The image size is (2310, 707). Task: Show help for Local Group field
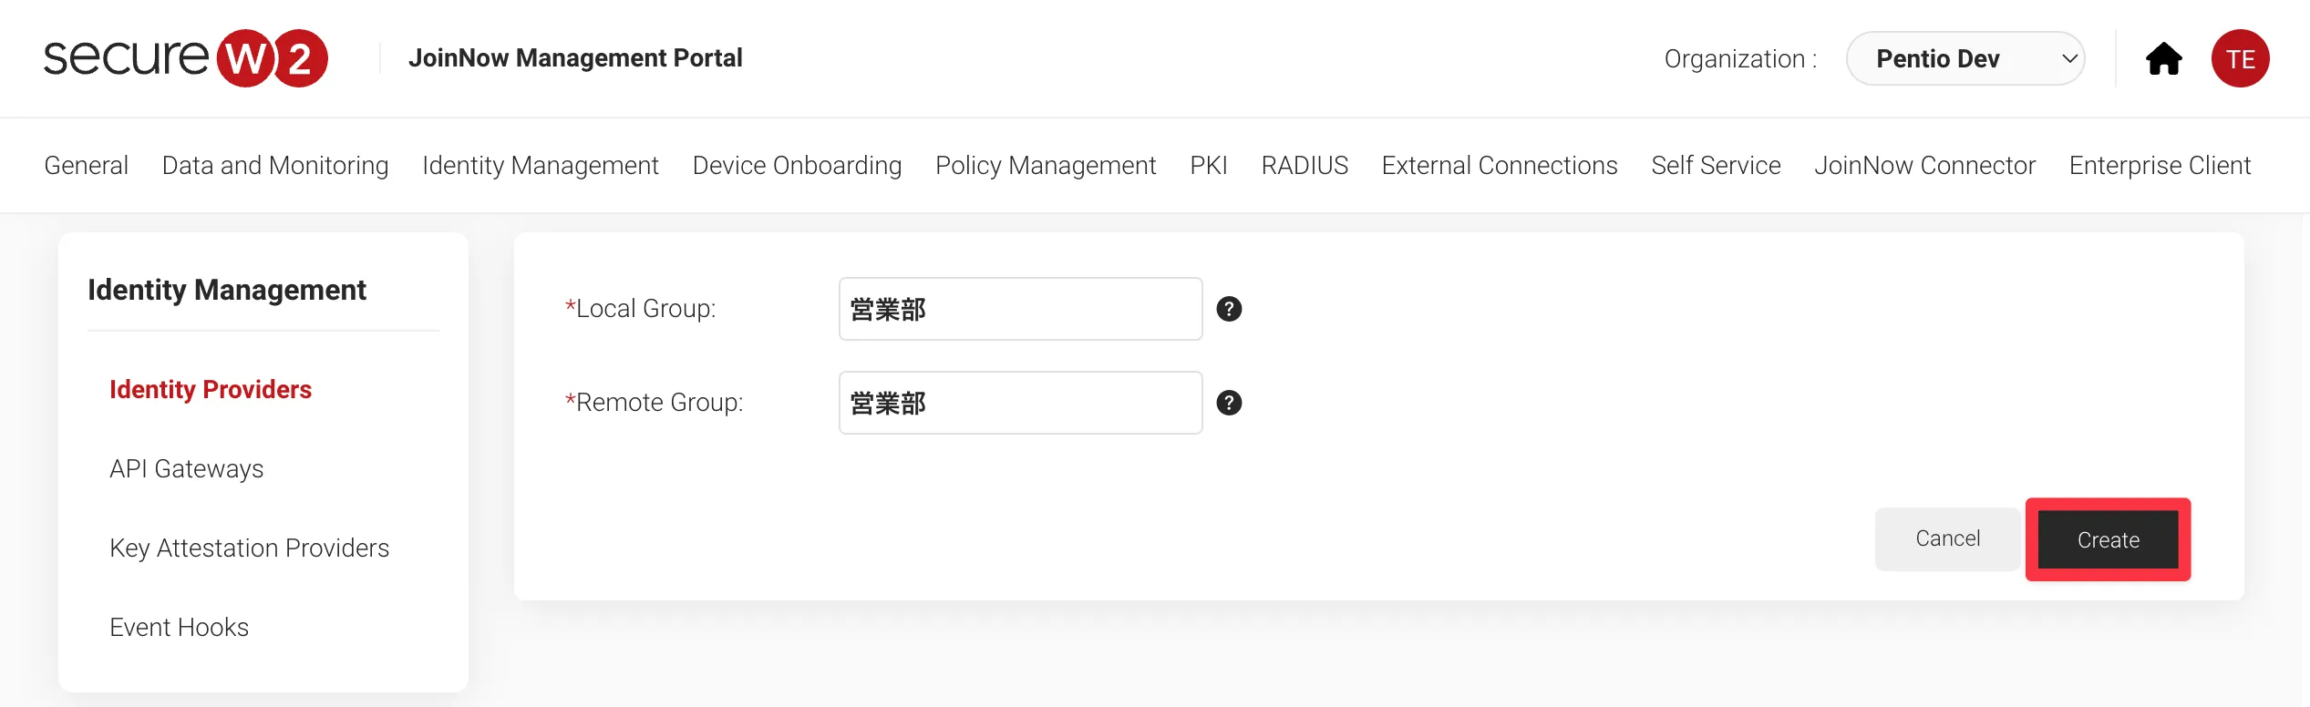coord(1229,309)
